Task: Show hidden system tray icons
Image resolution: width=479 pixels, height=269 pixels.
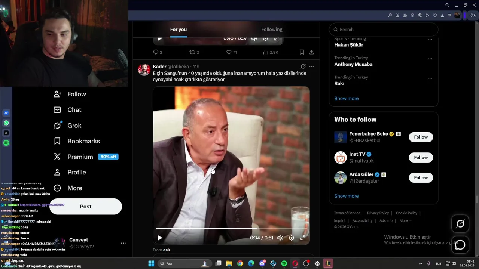Action: pyautogui.click(x=421, y=263)
